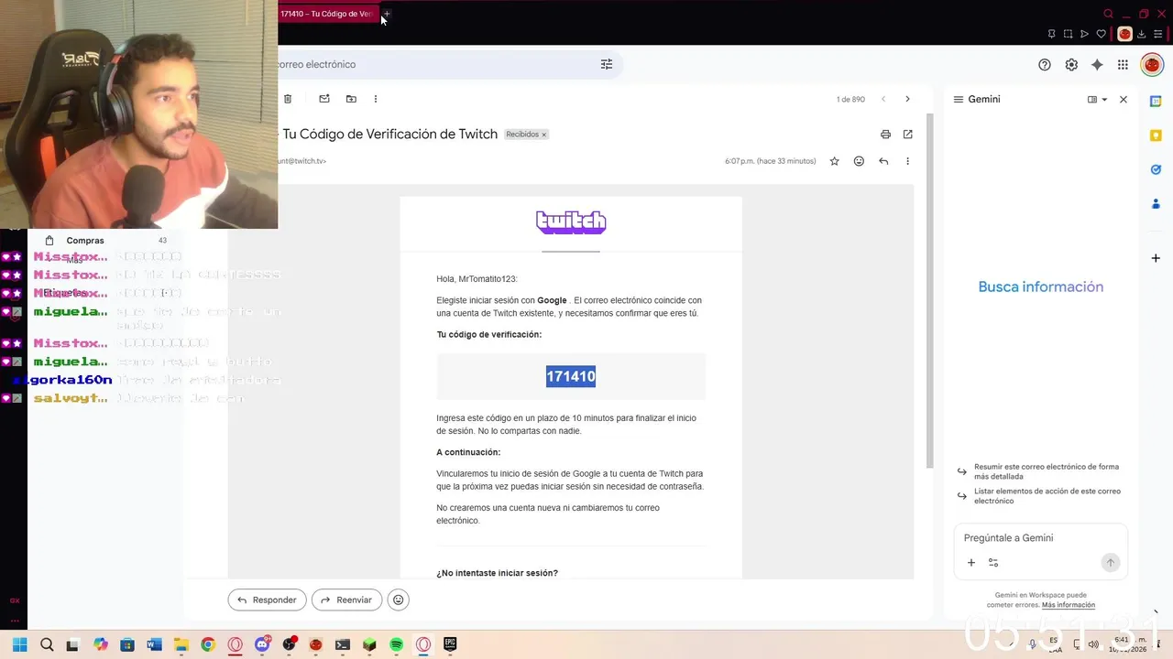The image size is (1173, 659).
Task: Open Gemini prompt settings slider icon
Action: (x=993, y=563)
